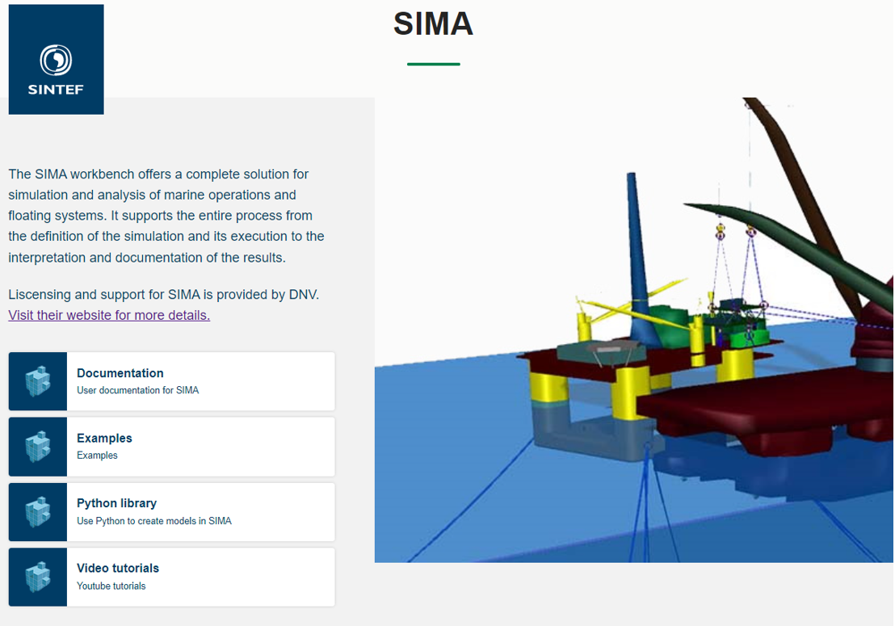Follow the DNV website details link
The height and width of the screenshot is (626, 895).
pos(108,315)
